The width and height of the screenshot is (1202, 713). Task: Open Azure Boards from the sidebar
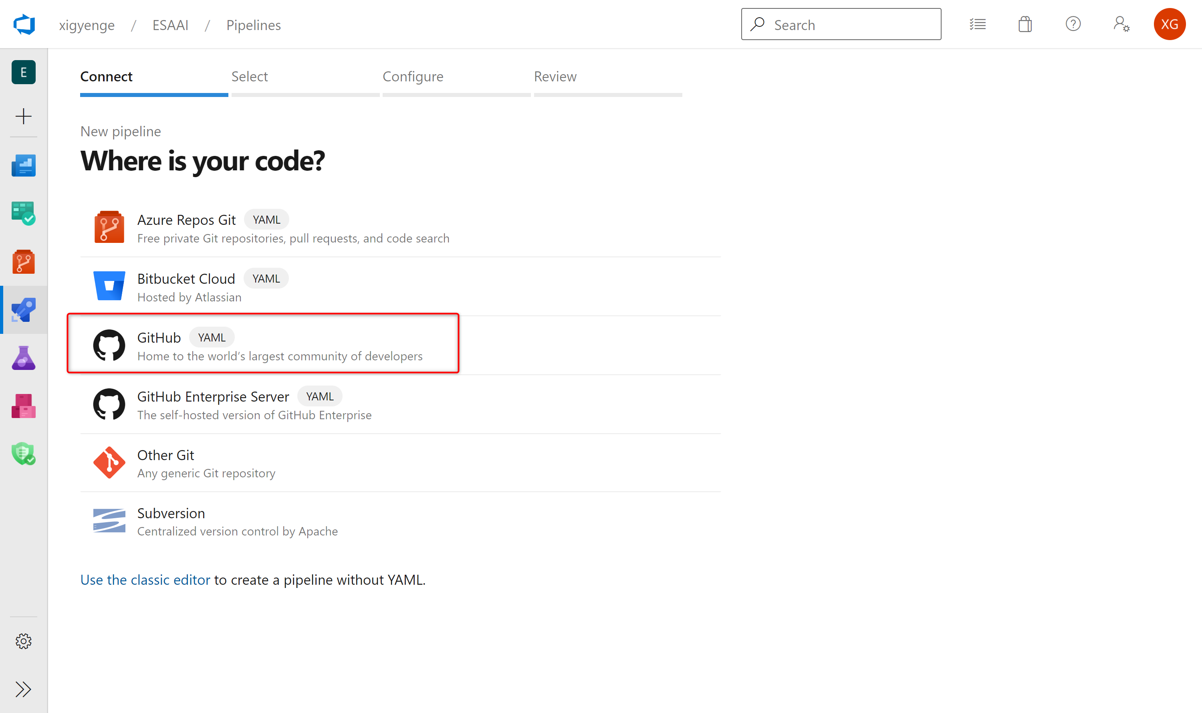point(23,214)
